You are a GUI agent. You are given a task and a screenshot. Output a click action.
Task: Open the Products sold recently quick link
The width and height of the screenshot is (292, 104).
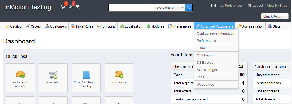pyautogui.click(x=20, y=78)
